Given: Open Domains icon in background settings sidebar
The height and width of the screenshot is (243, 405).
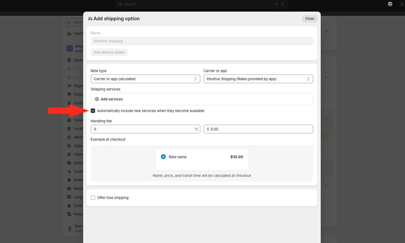Looking at the screenshot, I should pos(70,163).
